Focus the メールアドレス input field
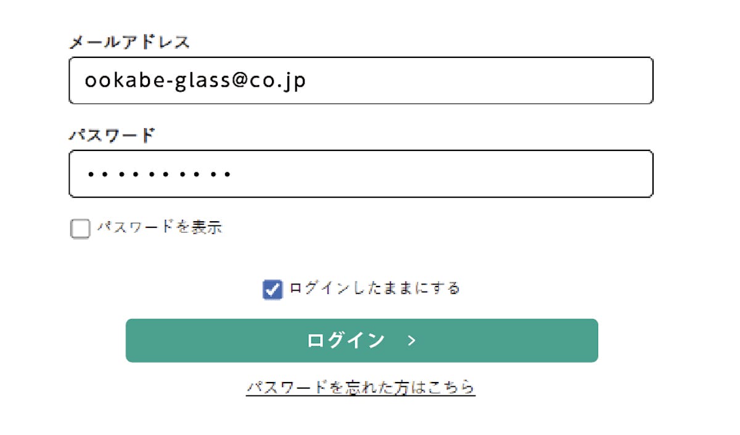The height and width of the screenshot is (435, 740). [x=361, y=81]
